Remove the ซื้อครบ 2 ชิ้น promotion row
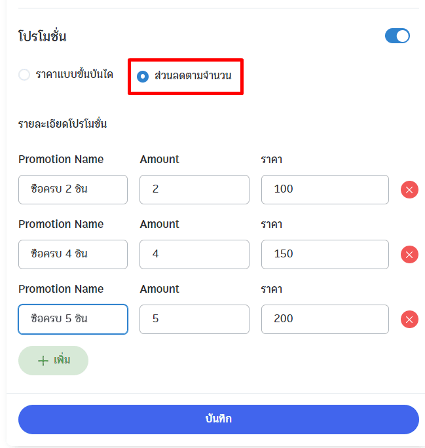 [409, 190]
